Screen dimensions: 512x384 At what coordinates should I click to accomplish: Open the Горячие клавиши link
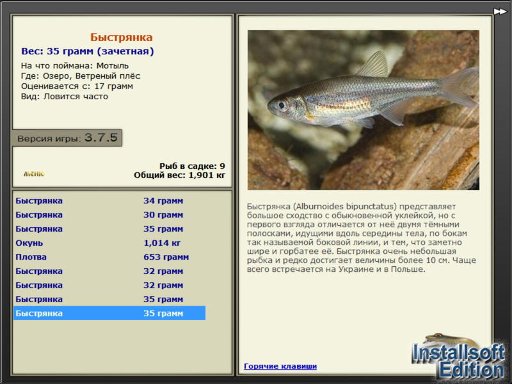pyautogui.click(x=280, y=366)
